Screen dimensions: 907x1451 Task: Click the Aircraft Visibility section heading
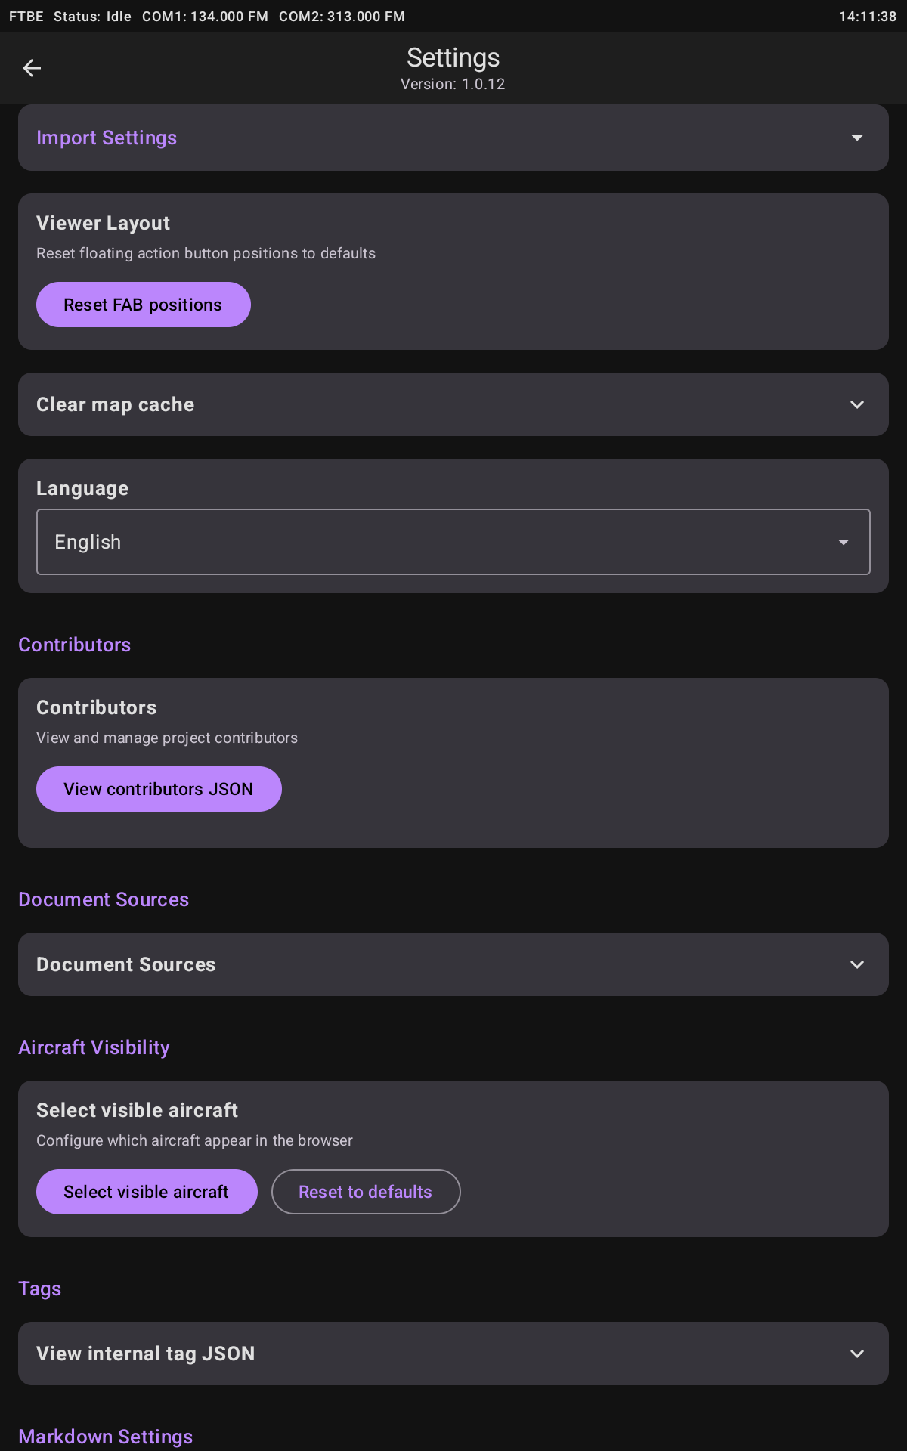click(x=94, y=1047)
